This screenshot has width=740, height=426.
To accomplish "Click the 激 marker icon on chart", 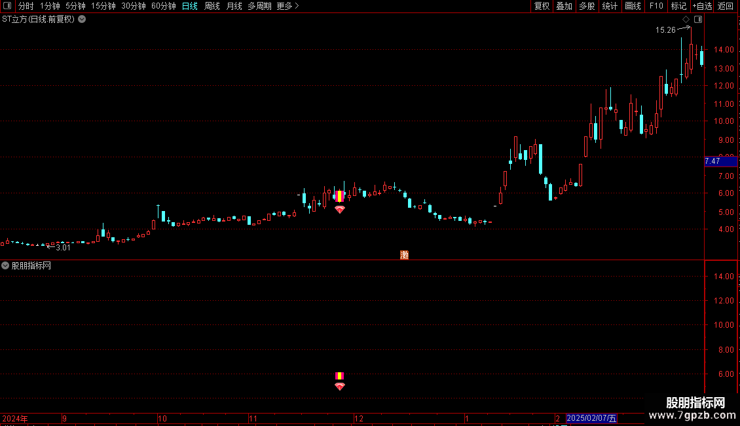I will [x=405, y=255].
